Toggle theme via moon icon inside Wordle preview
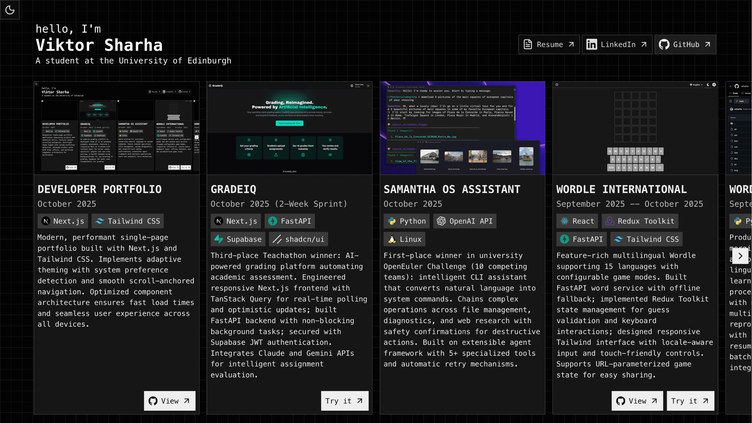Viewport: 752px width, 423px height. pyautogui.click(x=708, y=85)
